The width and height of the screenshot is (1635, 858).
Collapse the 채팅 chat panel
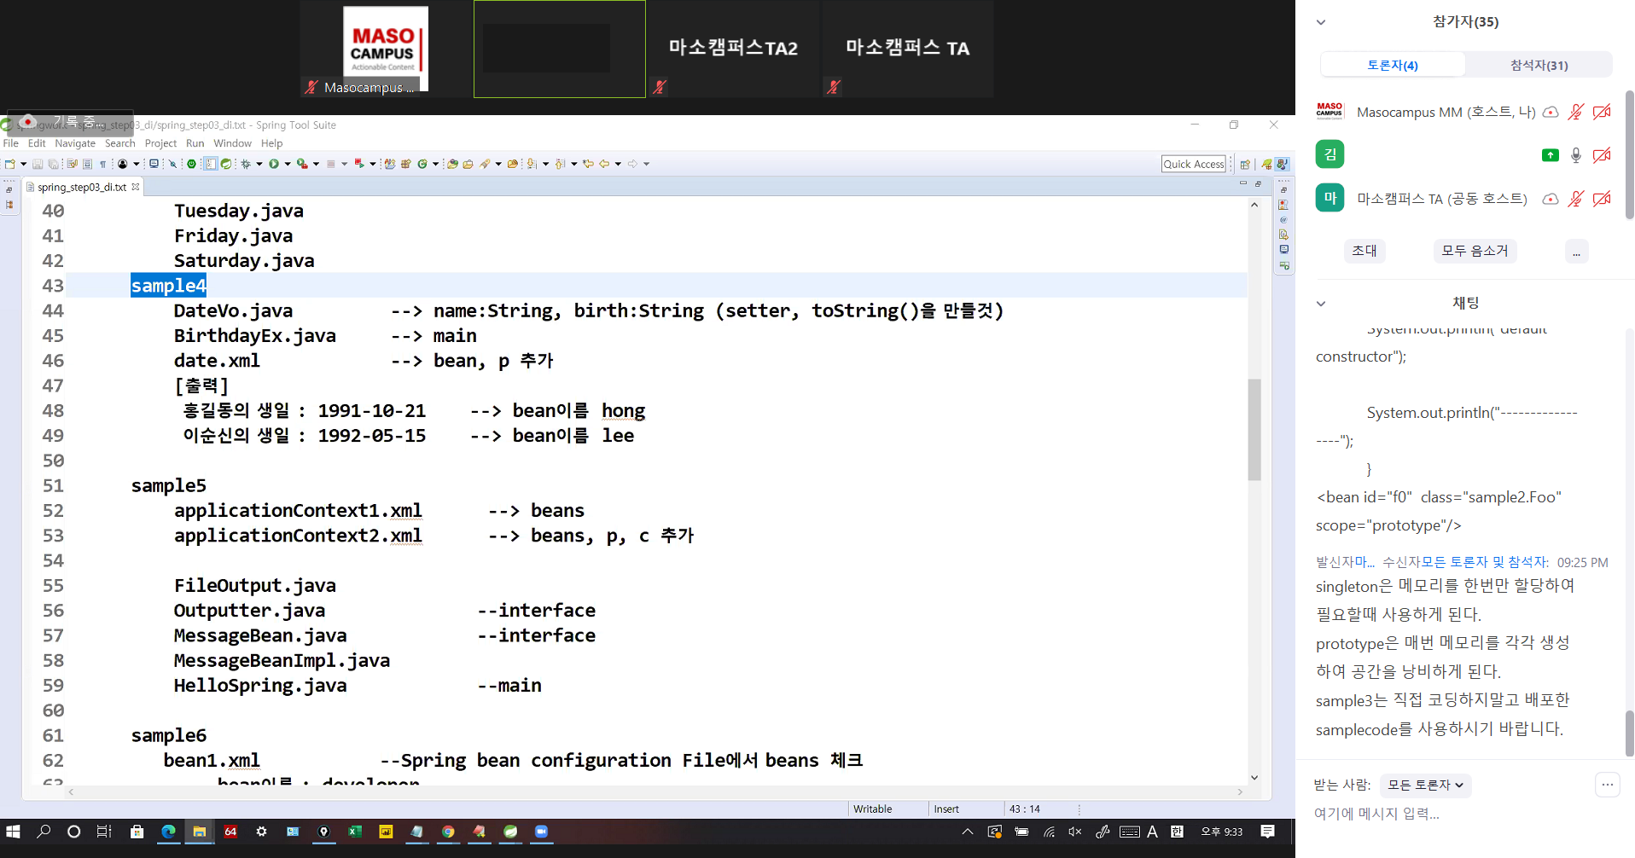[1321, 304]
